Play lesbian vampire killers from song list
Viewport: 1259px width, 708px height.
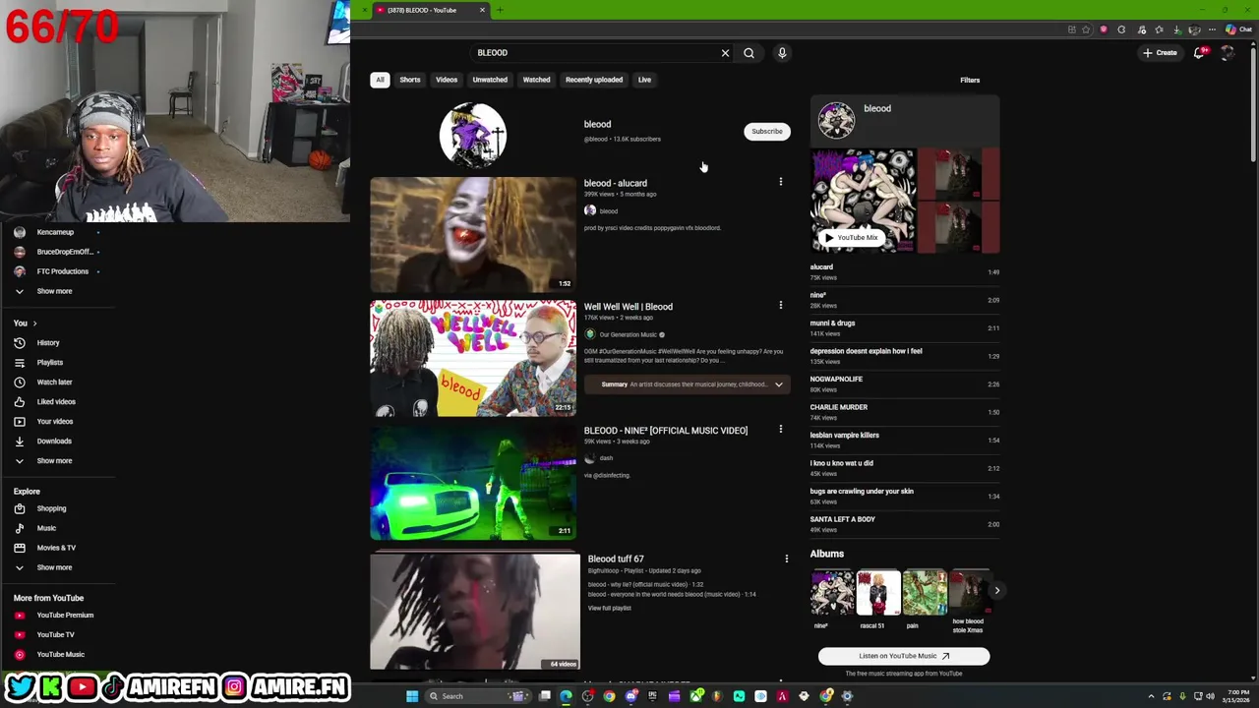(x=904, y=440)
